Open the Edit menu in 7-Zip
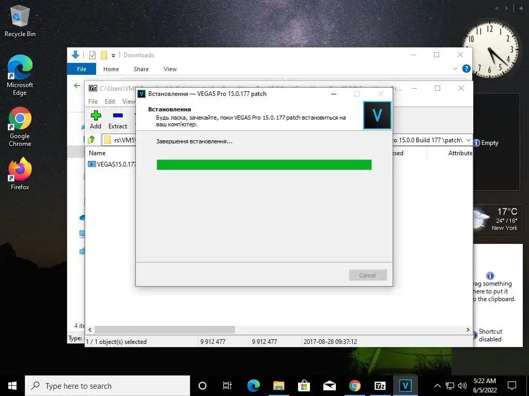 pyautogui.click(x=110, y=102)
